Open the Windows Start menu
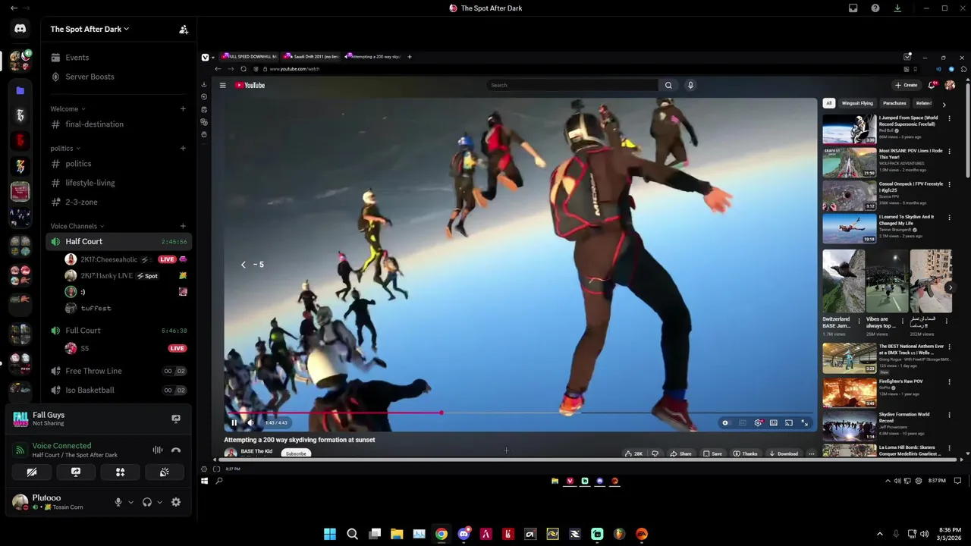This screenshot has height=546, width=971. [x=330, y=534]
